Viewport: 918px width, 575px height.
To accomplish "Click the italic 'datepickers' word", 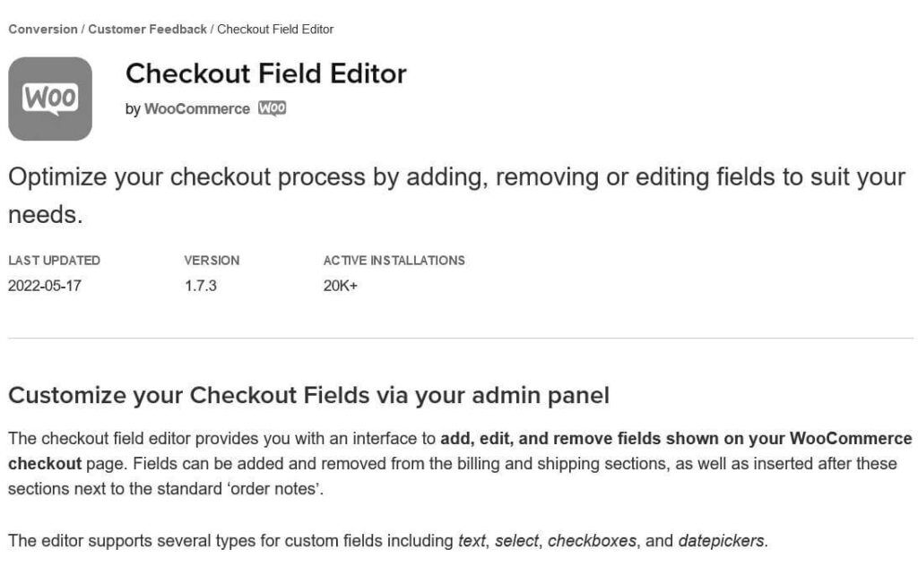I will coord(722,540).
